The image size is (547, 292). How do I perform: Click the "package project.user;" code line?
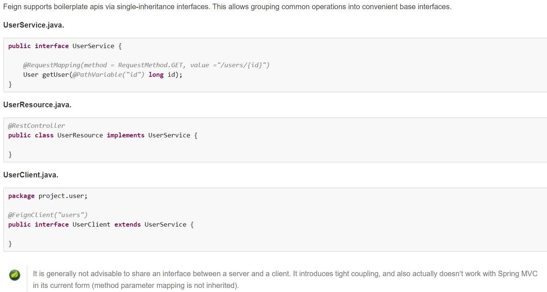48,196
